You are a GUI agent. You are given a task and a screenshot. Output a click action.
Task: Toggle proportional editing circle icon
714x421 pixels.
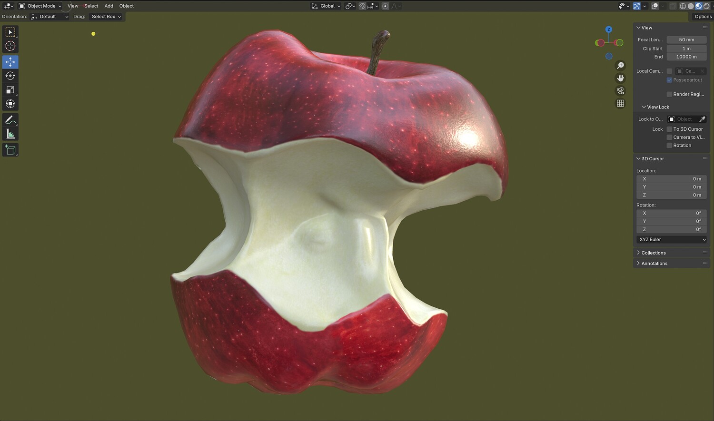point(385,6)
